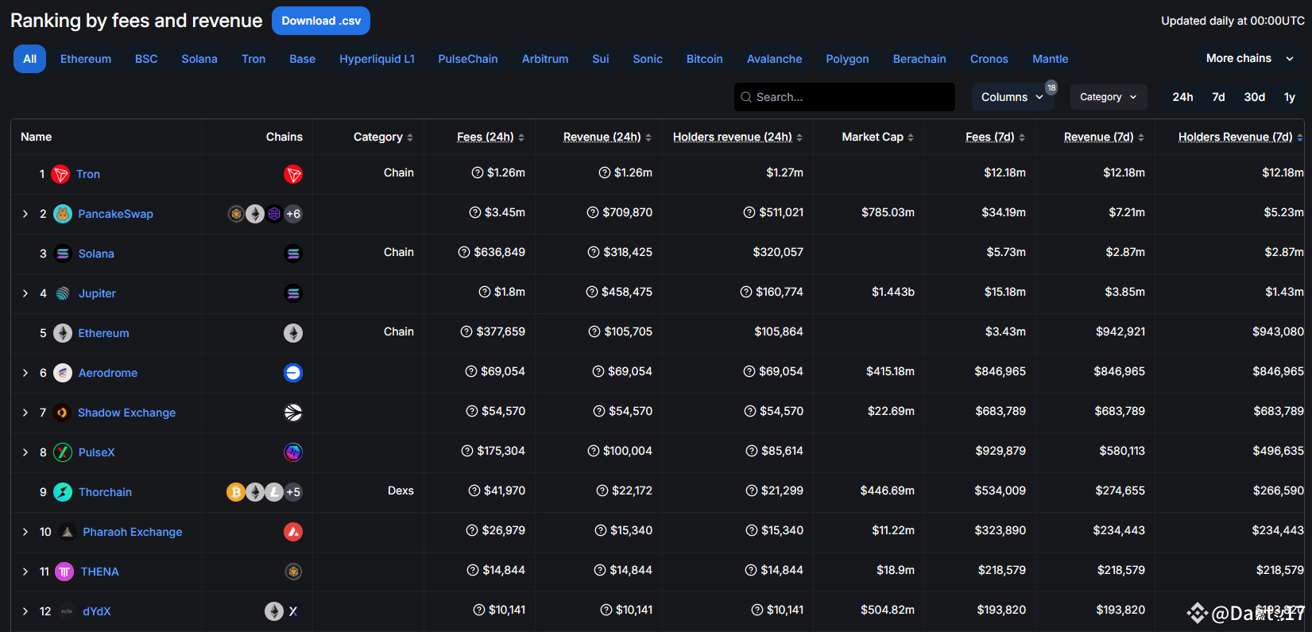
Task: Select the 30d time range
Action: pyautogui.click(x=1254, y=97)
